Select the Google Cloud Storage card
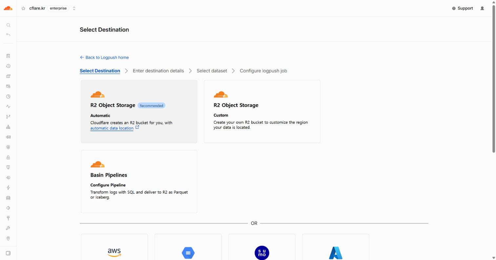Viewport: 496px width, 260px height. (188, 247)
